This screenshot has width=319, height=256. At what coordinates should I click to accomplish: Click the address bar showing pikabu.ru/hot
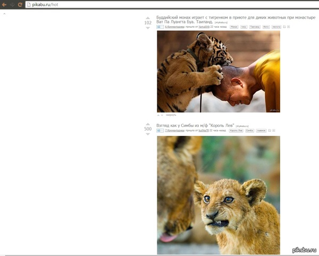pos(172,4)
